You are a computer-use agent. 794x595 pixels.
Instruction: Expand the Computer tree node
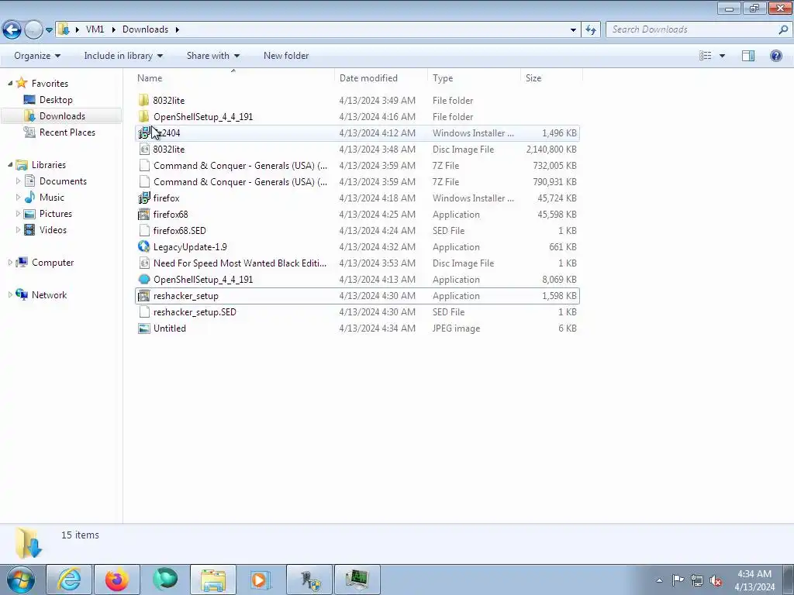(10, 263)
